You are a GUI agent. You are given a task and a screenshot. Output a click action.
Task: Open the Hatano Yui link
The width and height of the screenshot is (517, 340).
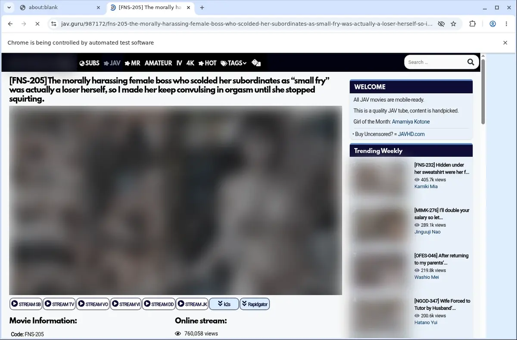coord(426,322)
